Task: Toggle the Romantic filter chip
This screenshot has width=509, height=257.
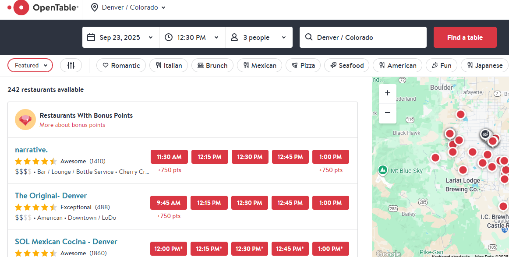Action: [121, 65]
